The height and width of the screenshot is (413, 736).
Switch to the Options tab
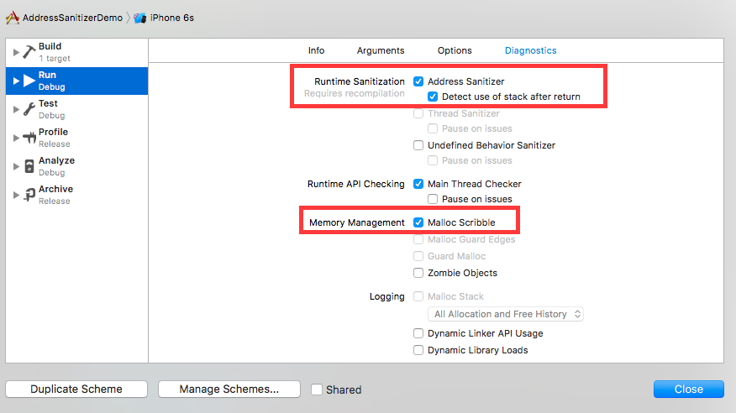[x=455, y=50]
